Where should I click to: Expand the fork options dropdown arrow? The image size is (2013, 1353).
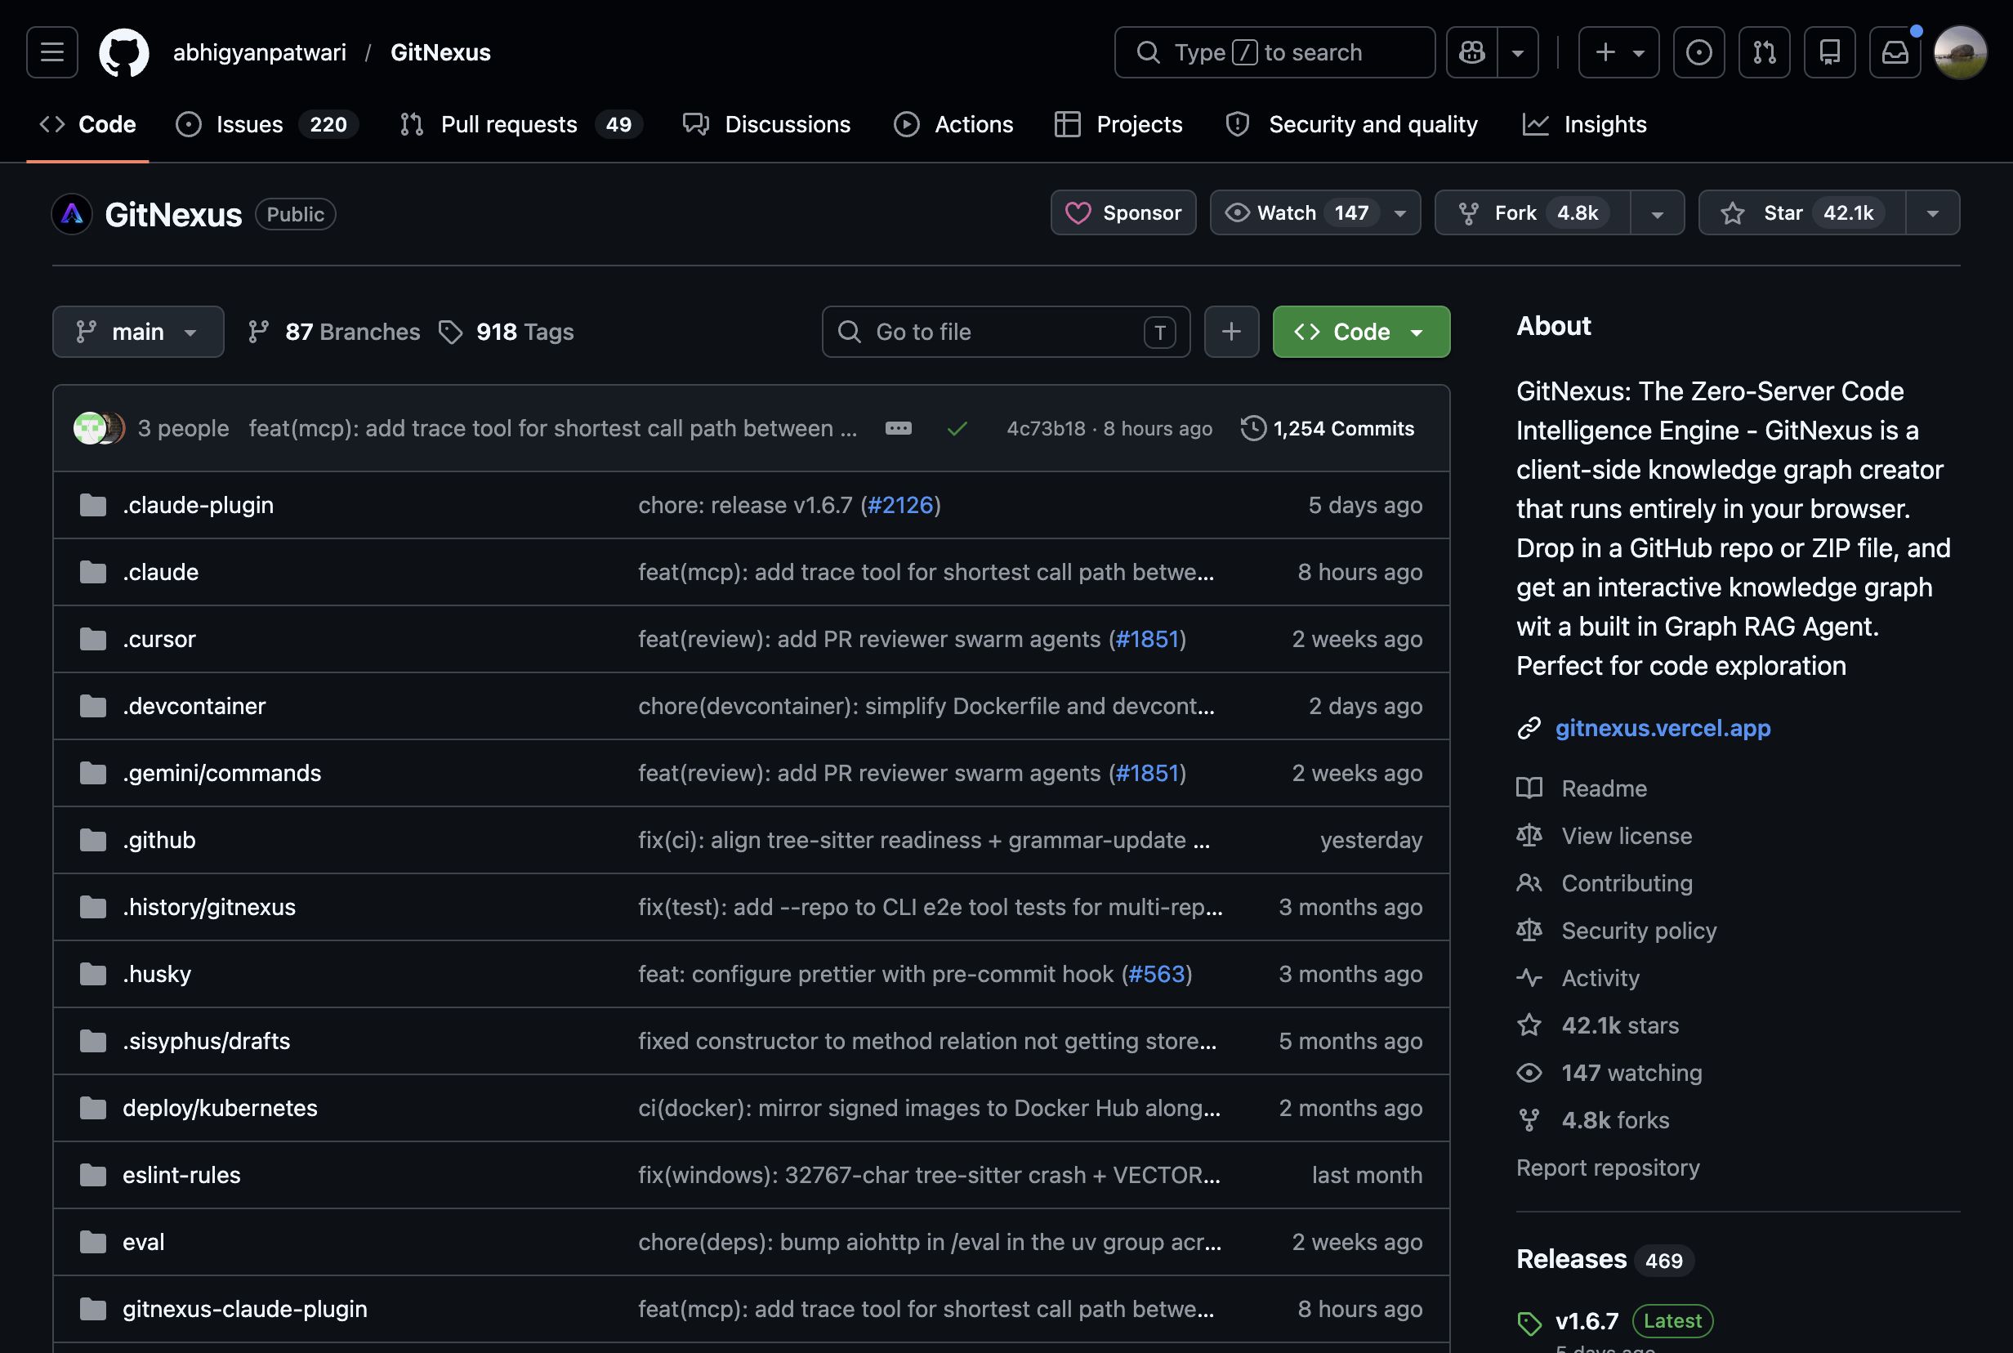pyautogui.click(x=1658, y=212)
